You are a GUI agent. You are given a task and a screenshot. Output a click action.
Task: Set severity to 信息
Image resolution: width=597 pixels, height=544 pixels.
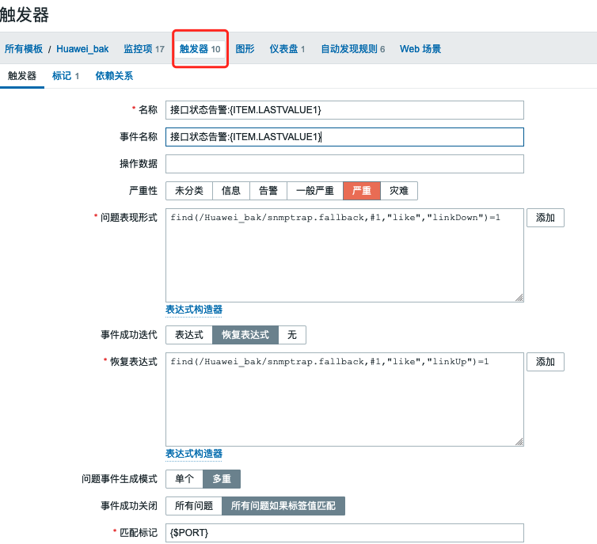point(230,191)
